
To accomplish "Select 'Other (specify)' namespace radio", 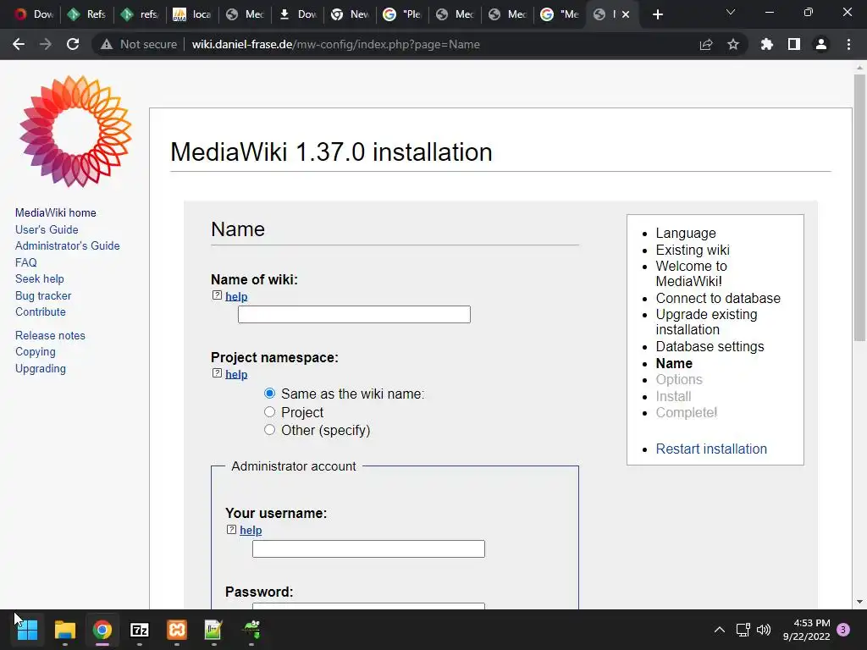I will (x=269, y=429).
